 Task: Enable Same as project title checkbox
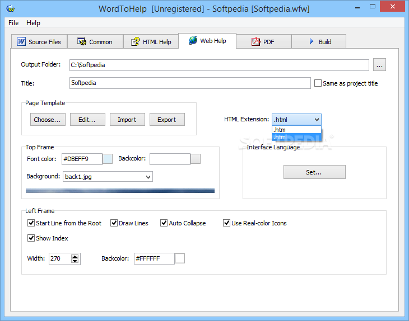(x=318, y=83)
